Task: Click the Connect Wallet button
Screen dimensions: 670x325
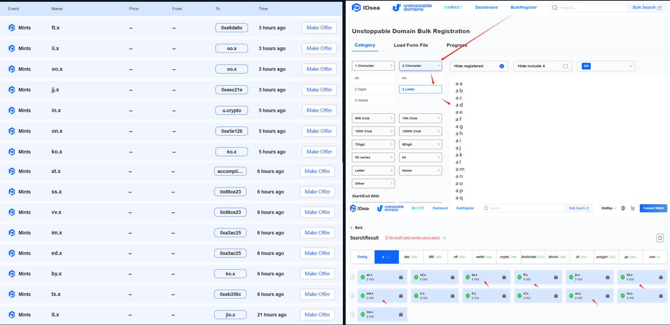Action: point(653,208)
